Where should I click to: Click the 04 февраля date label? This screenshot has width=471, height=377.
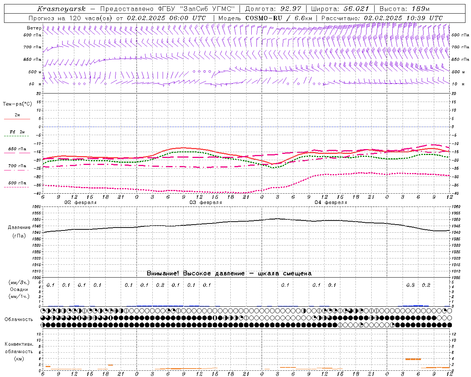331,202
